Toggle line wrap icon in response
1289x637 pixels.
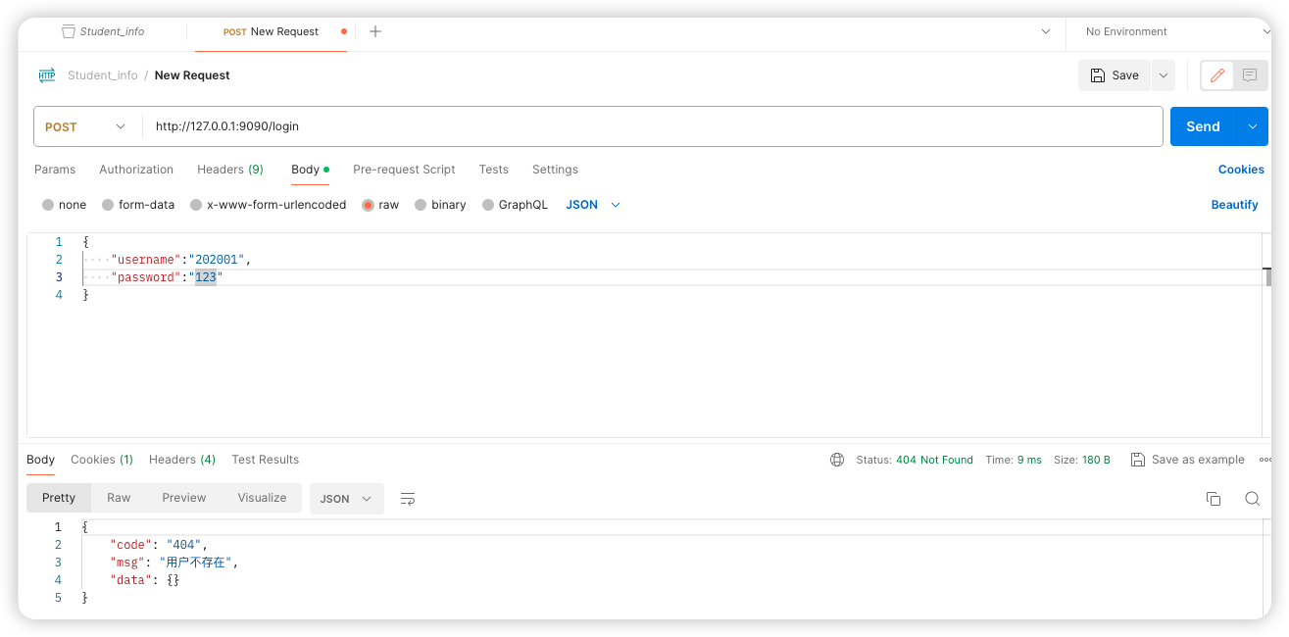pos(408,499)
